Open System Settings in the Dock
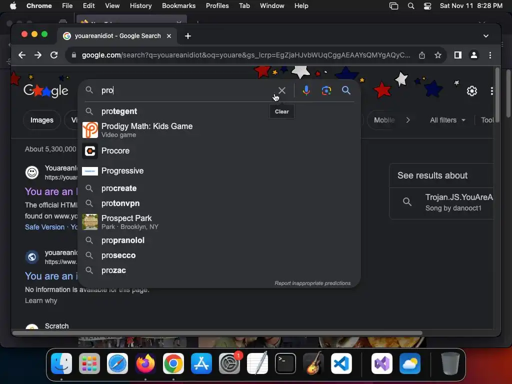This screenshot has height=384, width=512. tap(229, 363)
